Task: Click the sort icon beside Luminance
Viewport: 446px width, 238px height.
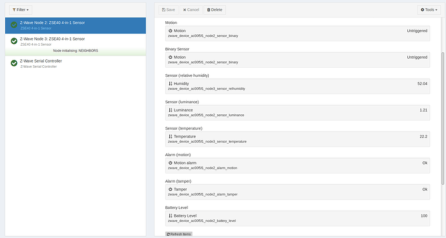Action: [x=171, y=110]
